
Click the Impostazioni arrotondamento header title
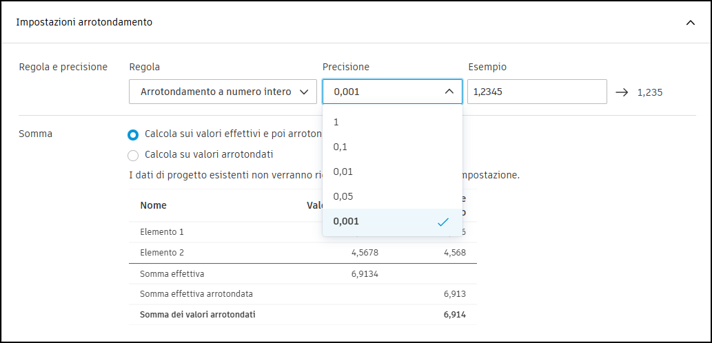coord(84,22)
